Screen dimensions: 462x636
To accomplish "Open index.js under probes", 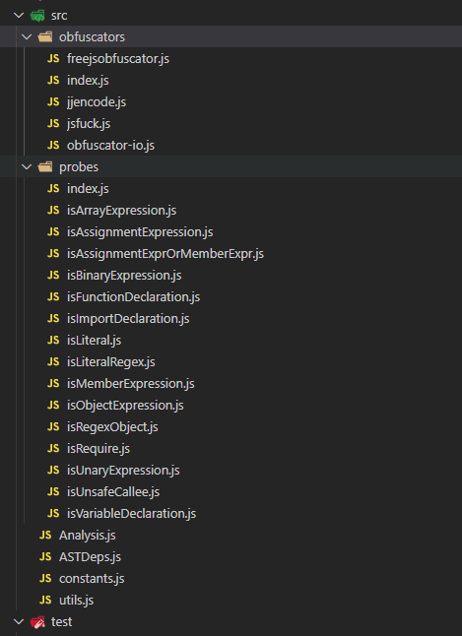I will pyautogui.click(x=88, y=189).
